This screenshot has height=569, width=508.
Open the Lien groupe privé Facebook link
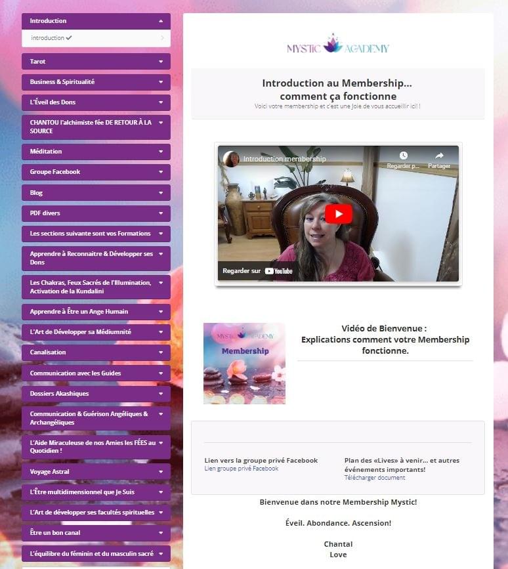(242, 469)
